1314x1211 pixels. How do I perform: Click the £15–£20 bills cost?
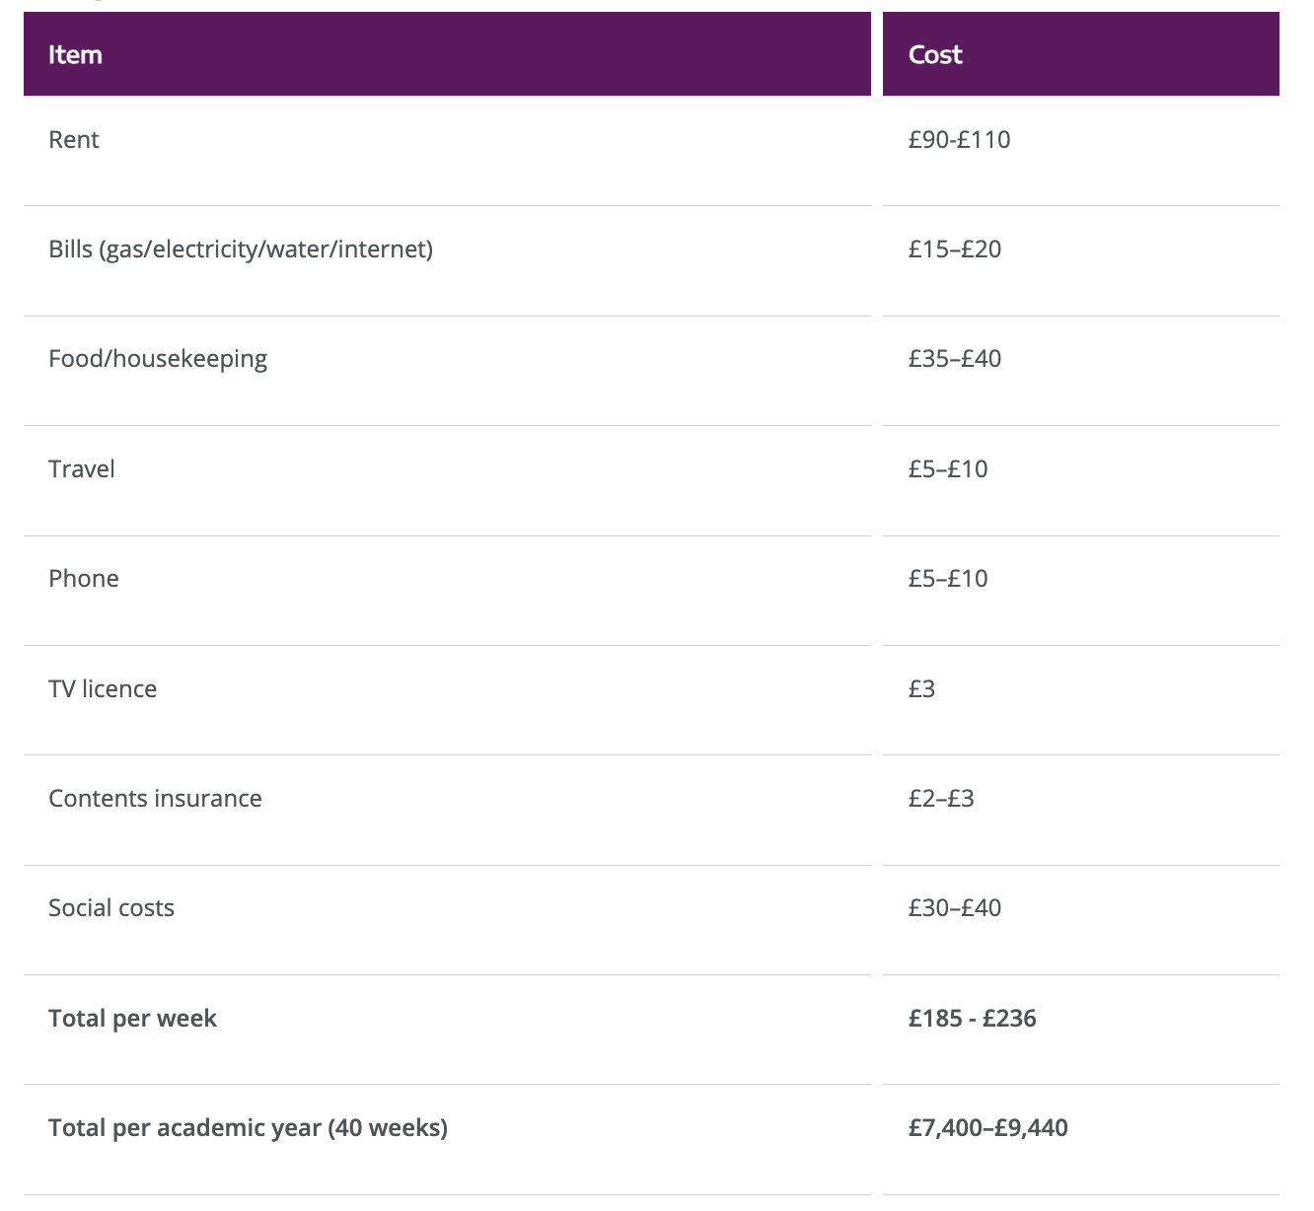[x=954, y=249]
